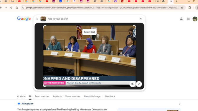Switch to the tab playing audio
This screenshot has width=198, height=111.
coord(157,1)
